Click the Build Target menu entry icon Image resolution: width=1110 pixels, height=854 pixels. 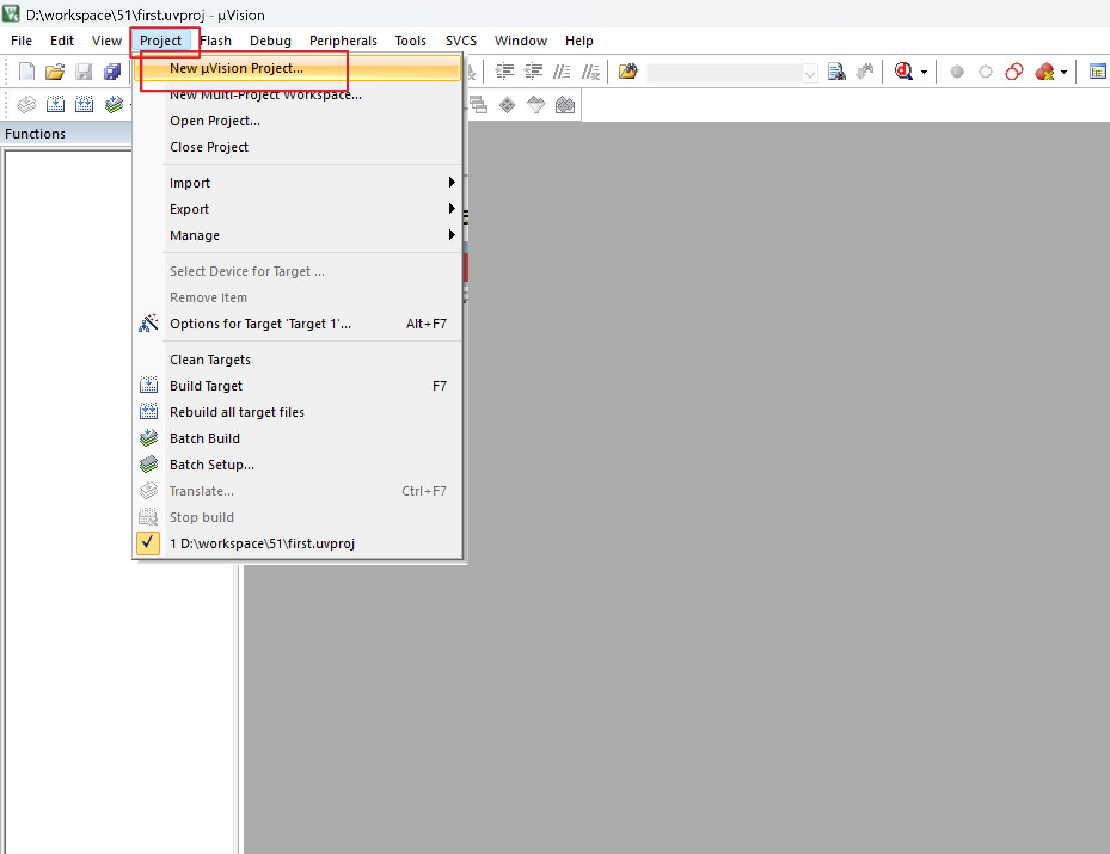coord(148,386)
